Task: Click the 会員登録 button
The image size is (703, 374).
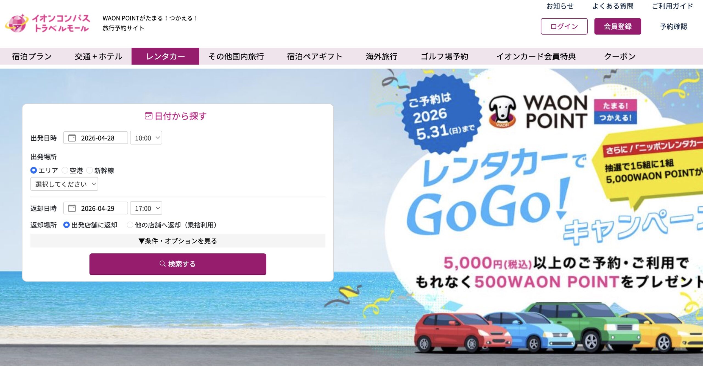Action: 618,26
